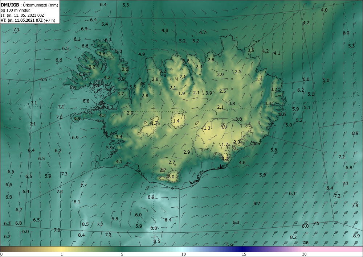Click the 8.0 value on the map
The height and width of the screenshot is (257, 363).
click(x=305, y=226)
